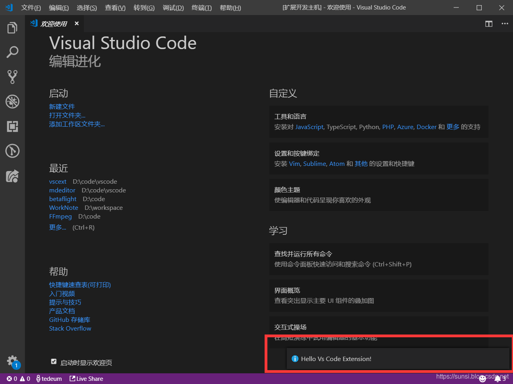Image resolution: width=513 pixels, height=384 pixels.
Task: Click the 新建文件 link
Action: [62, 106]
